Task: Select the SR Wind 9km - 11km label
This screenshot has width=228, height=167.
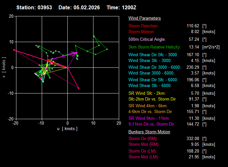Action: click(x=149, y=118)
